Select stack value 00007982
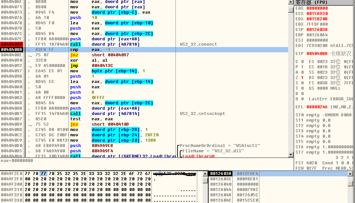355x203 pixels. tap(247, 189)
